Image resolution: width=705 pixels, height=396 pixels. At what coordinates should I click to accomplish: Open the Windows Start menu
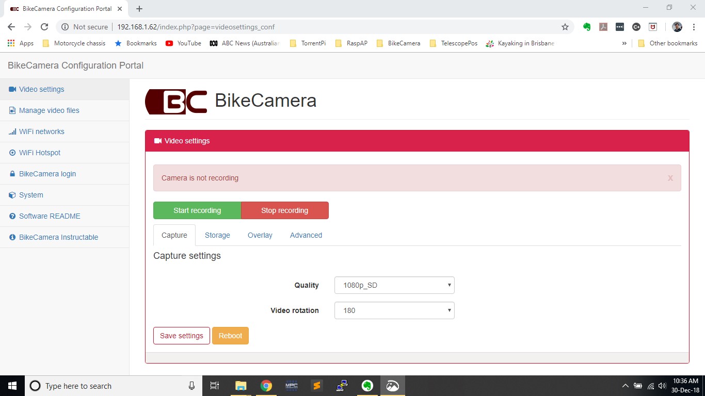click(x=12, y=386)
